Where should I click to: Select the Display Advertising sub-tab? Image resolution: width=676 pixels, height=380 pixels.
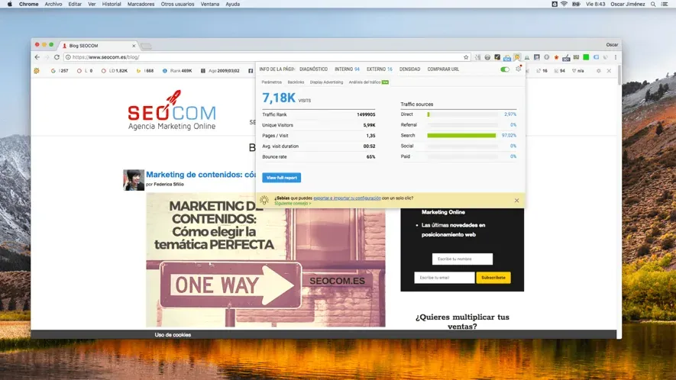[x=326, y=82]
